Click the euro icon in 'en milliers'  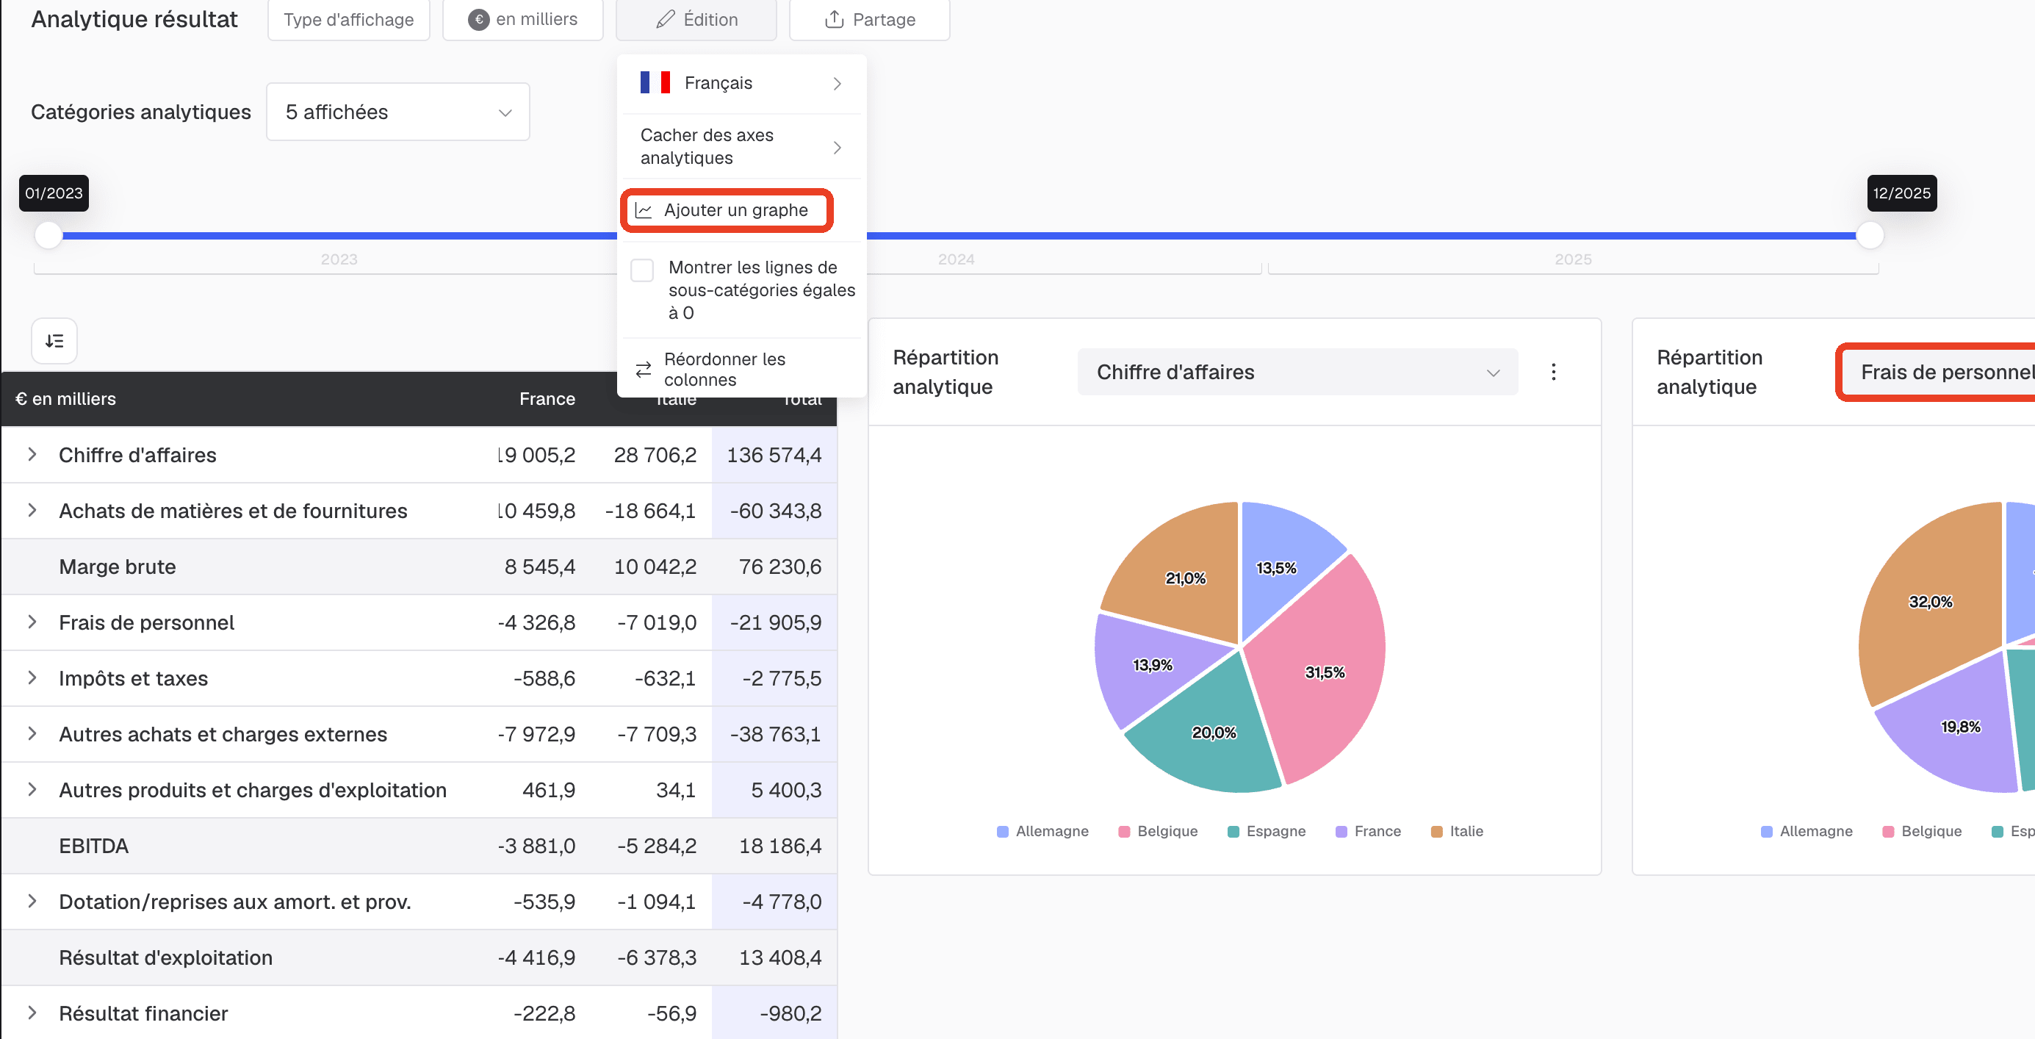(478, 20)
